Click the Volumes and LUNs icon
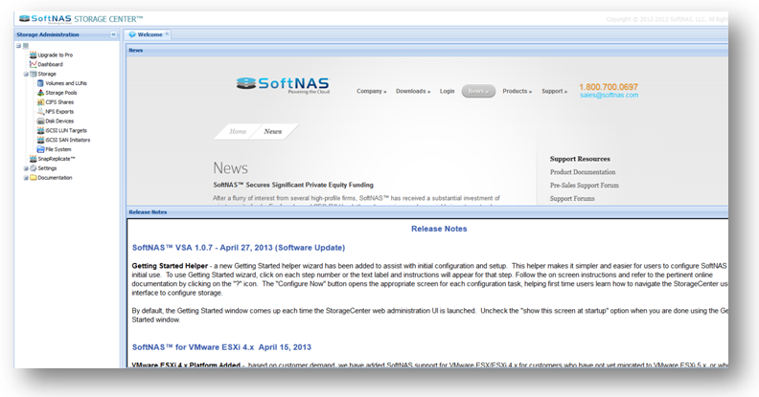 40,83
